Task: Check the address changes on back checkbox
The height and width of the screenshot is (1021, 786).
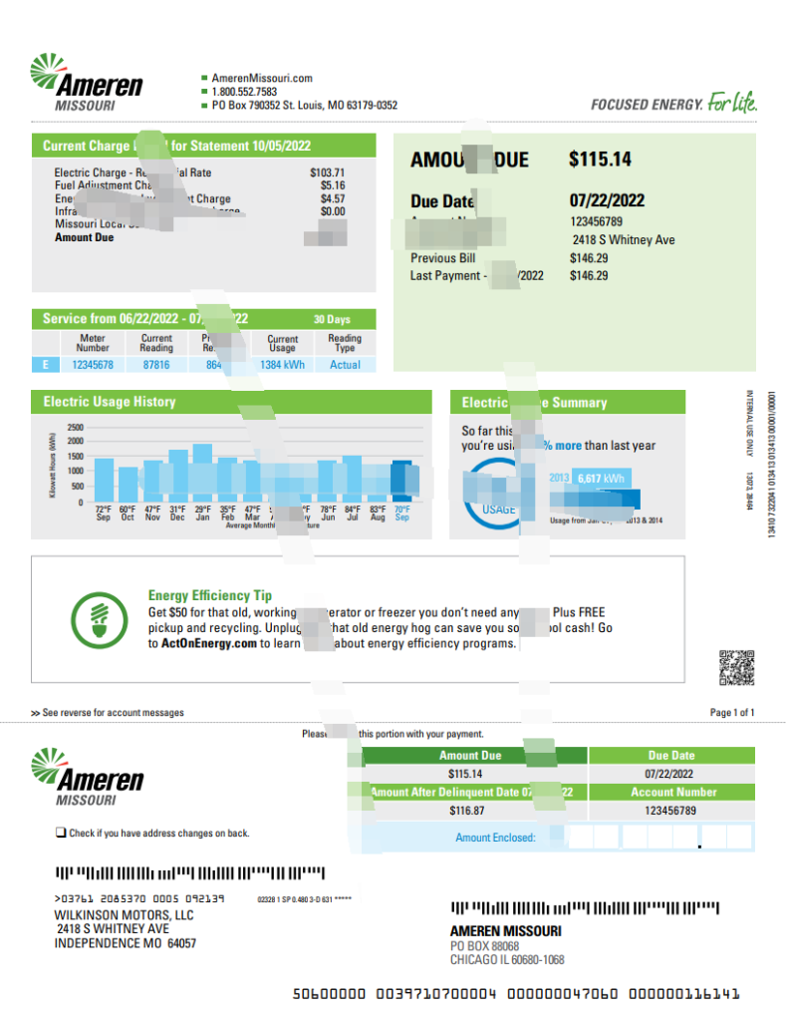Action: pos(61,833)
